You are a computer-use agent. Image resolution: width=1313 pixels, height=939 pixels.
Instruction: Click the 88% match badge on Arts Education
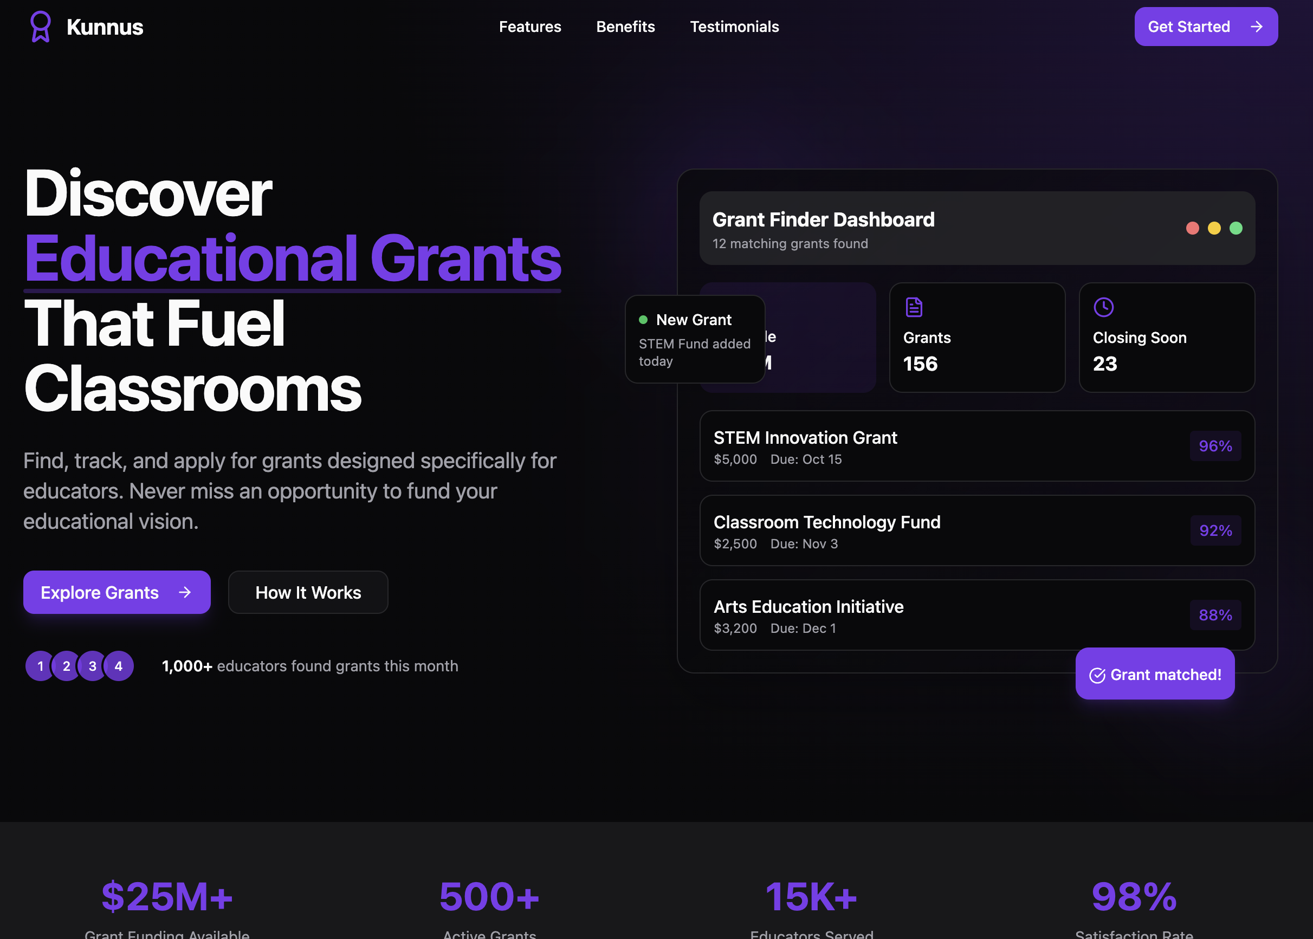click(1215, 615)
